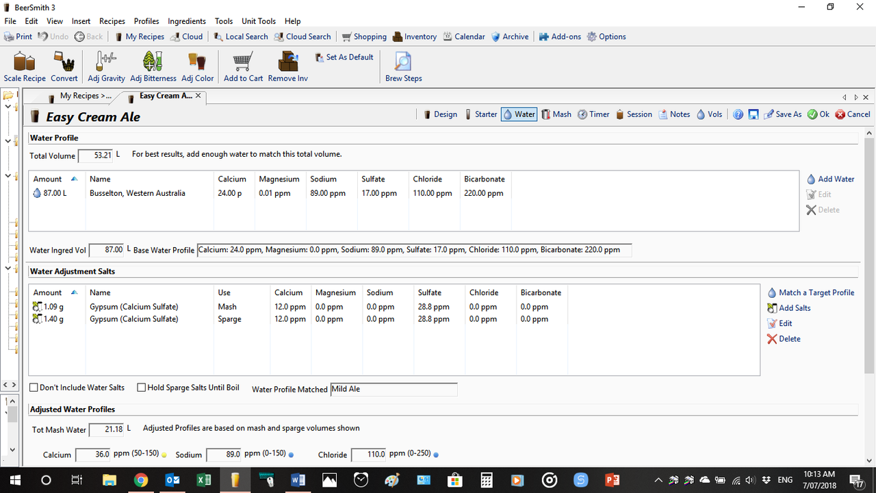876x493 pixels.
Task: Click the save disk icon
Action: tap(753, 114)
